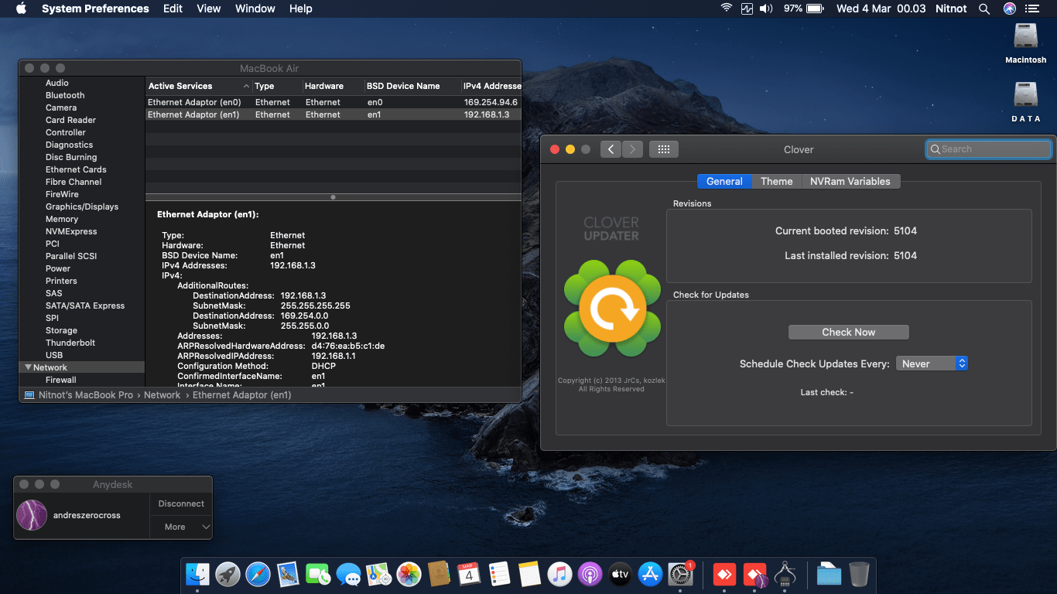
Task: Click the Show All grid button in Clover
Action: tap(664, 149)
